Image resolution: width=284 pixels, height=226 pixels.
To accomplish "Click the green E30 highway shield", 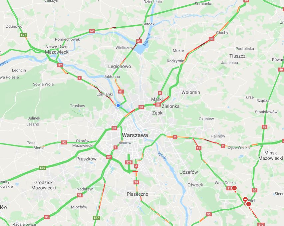I will point(43,168).
